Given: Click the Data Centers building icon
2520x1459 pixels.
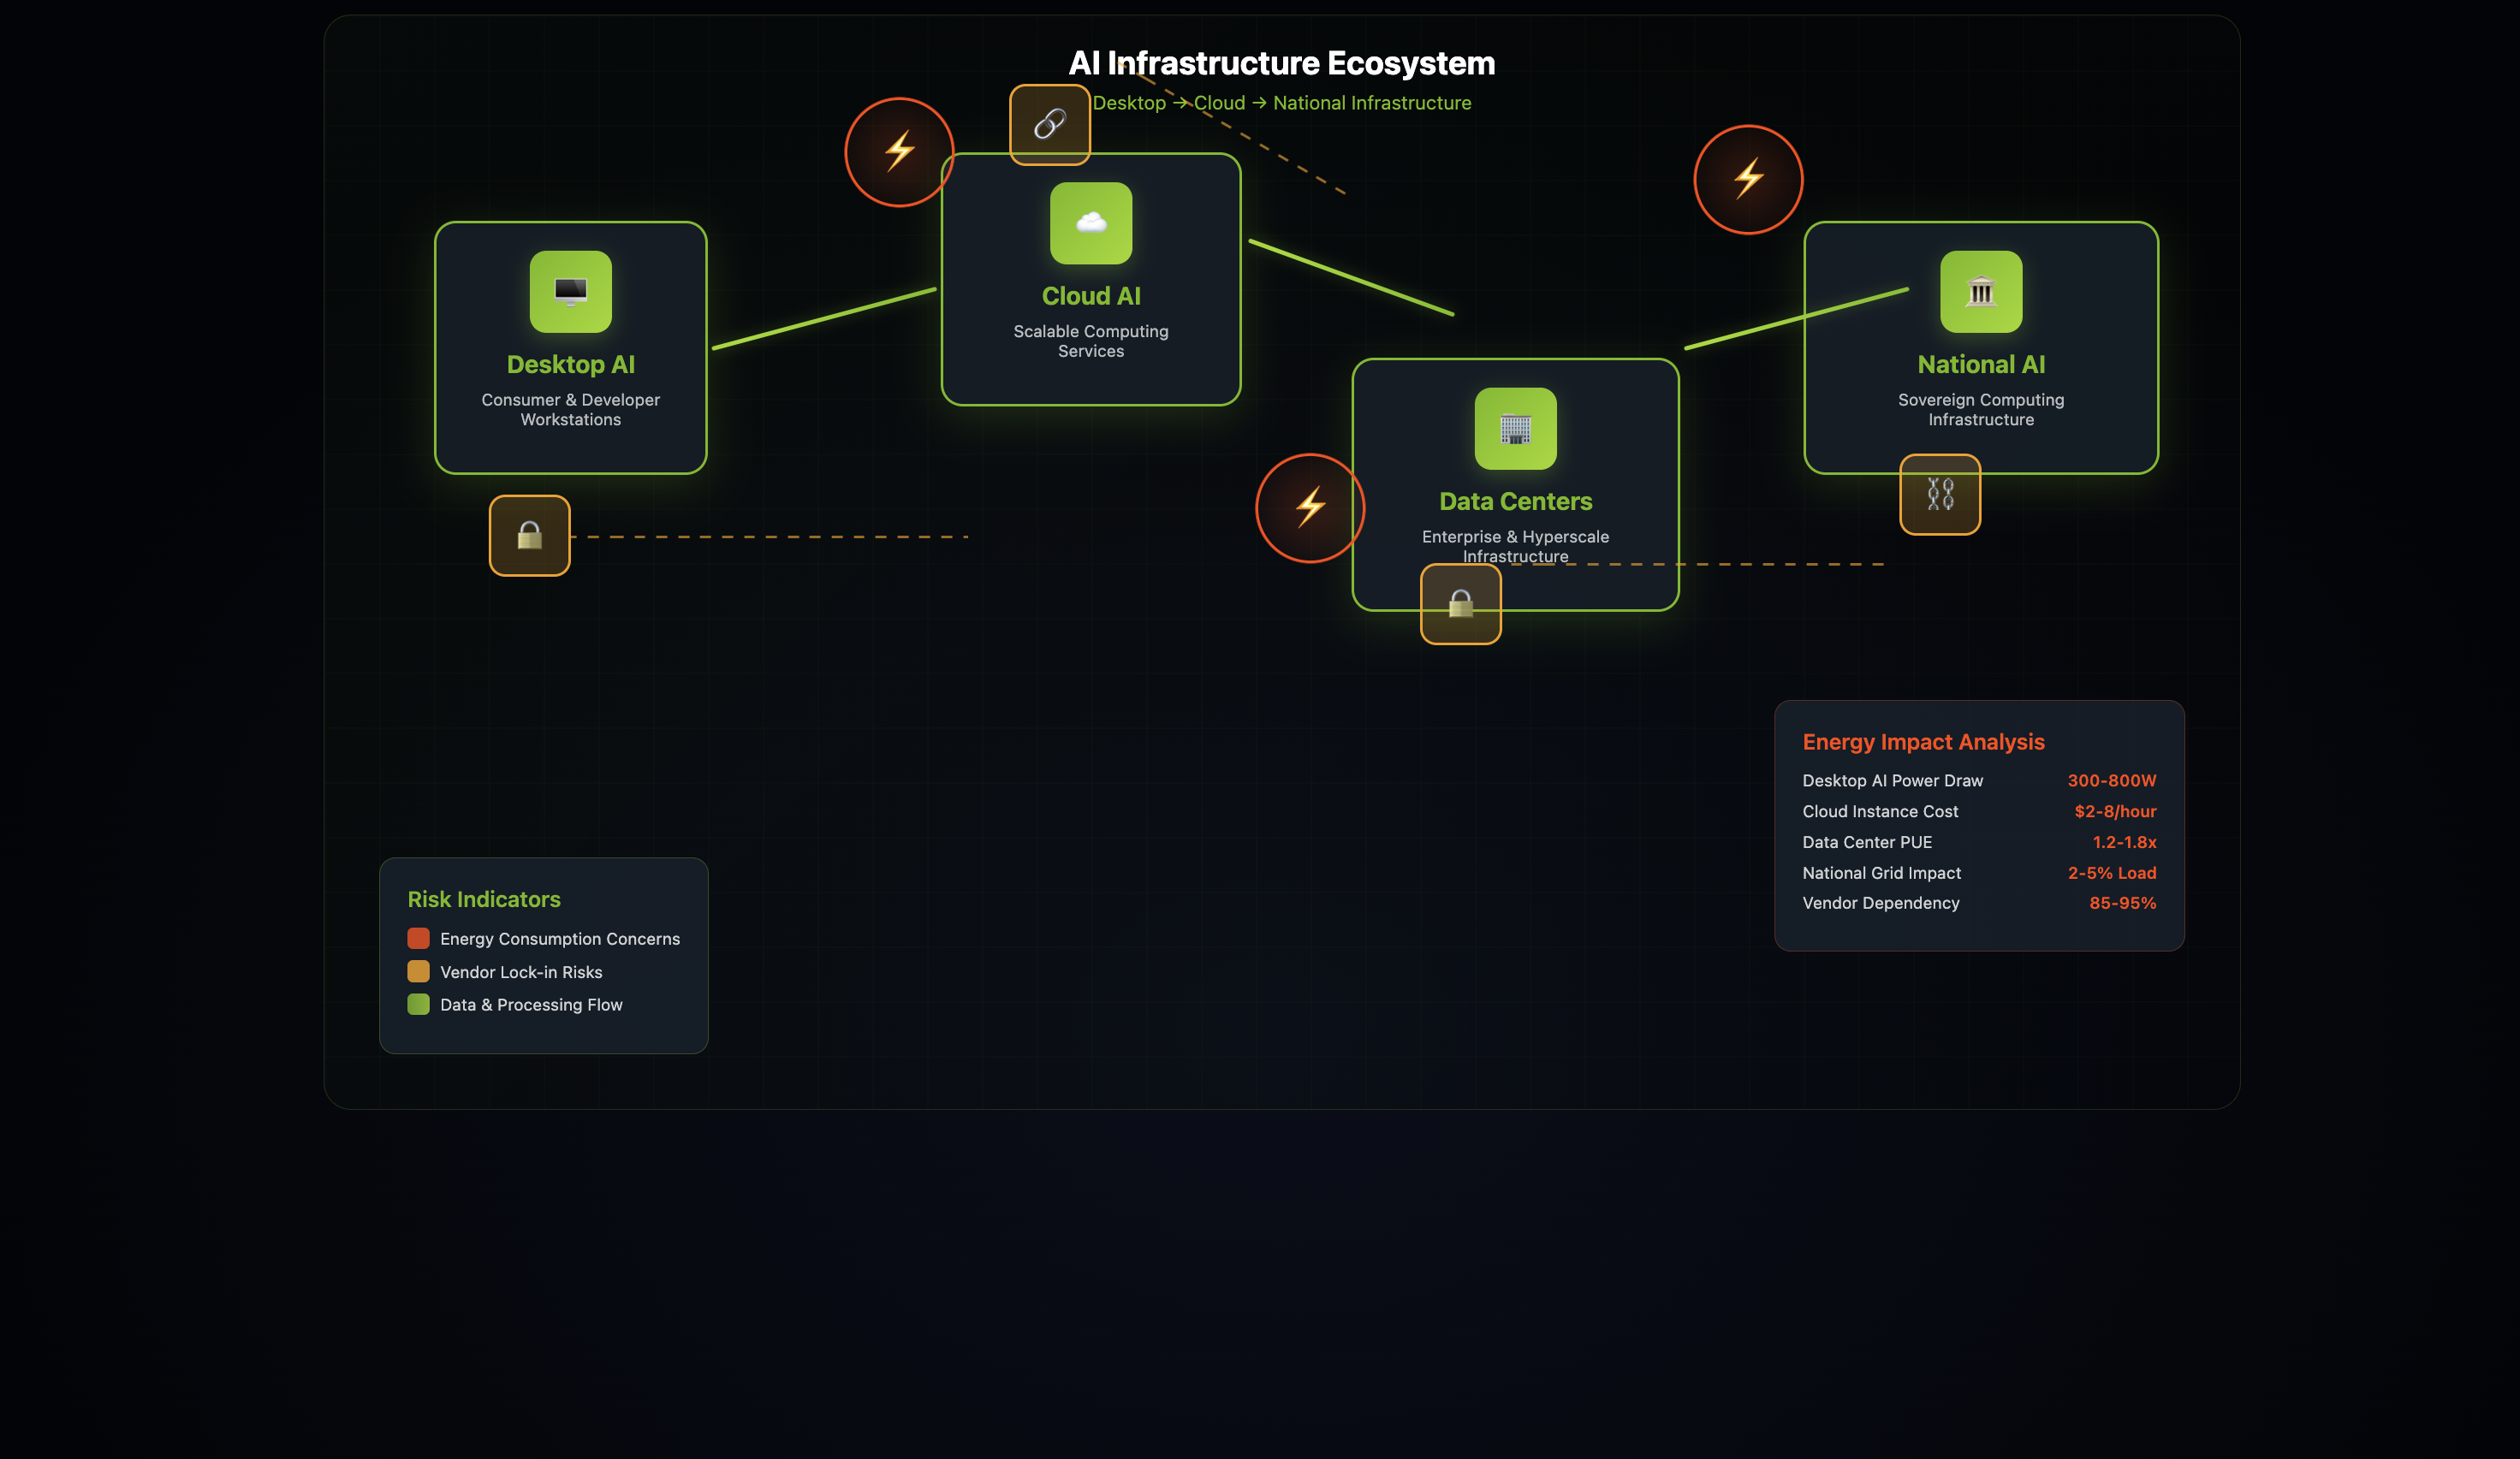Looking at the screenshot, I should click(1515, 428).
